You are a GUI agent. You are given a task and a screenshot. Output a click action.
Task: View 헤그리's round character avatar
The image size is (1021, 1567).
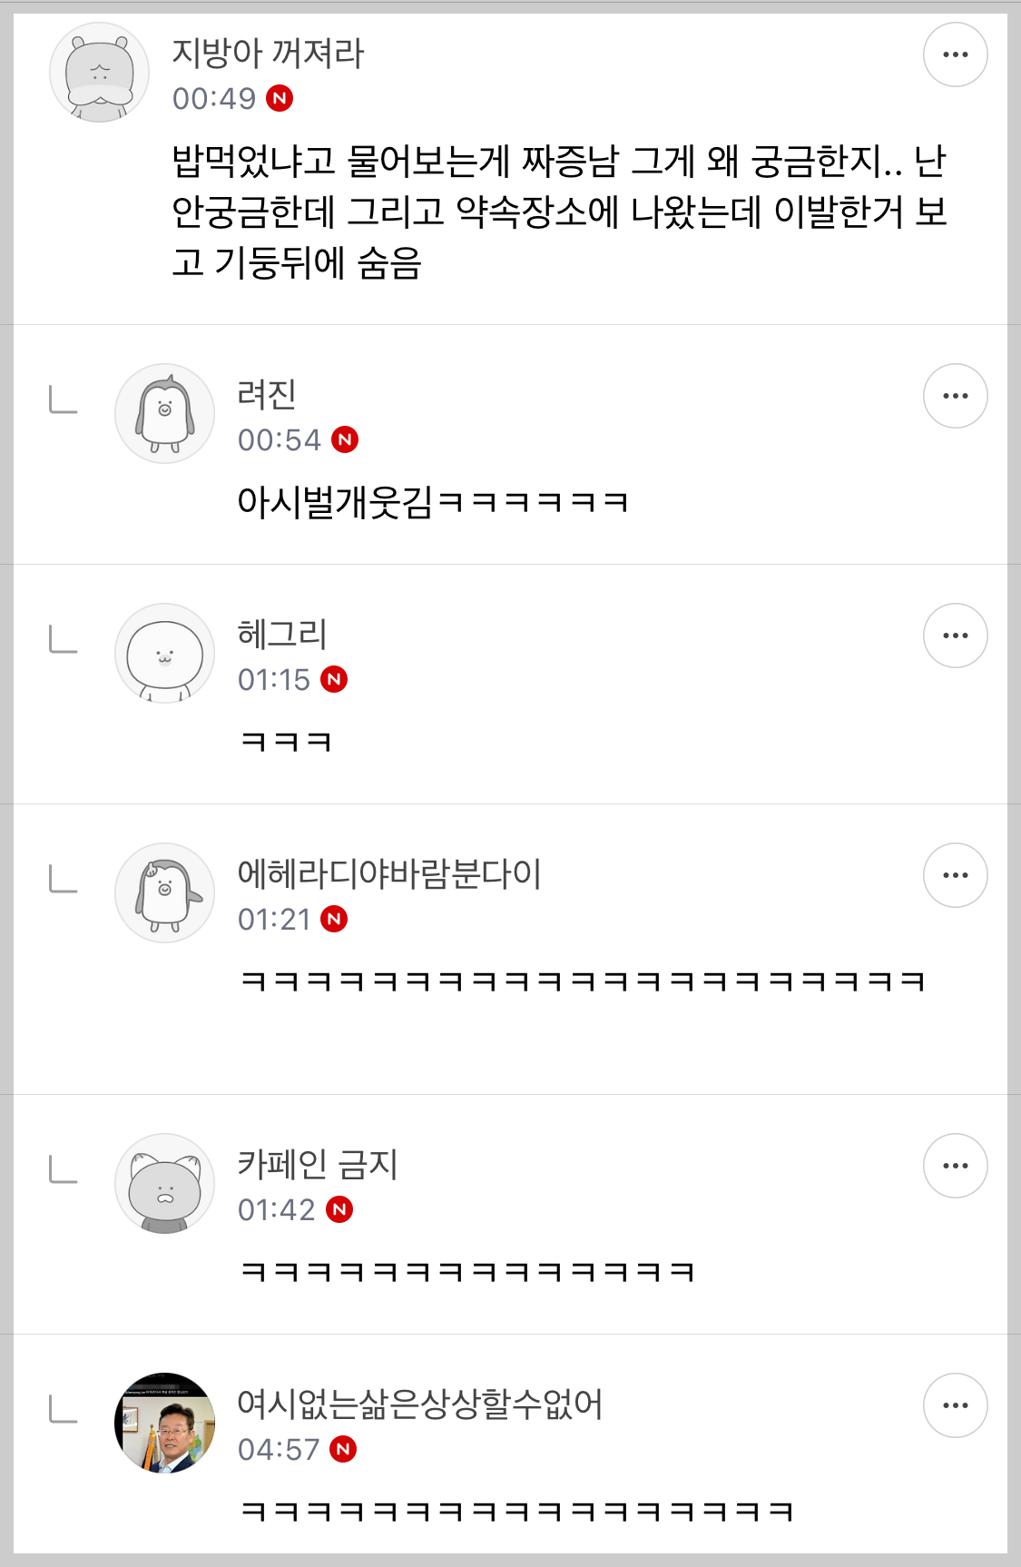click(x=164, y=654)
